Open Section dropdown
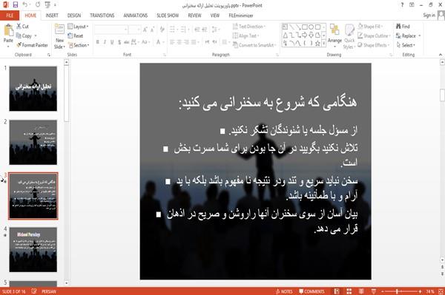Image resolution: width=445 pixels, height=295 pixels. [79, 45]
